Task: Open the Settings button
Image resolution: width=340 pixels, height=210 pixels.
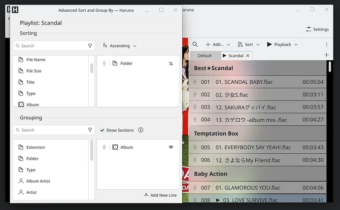Action: pyautogui.click(x=317, y=29)
